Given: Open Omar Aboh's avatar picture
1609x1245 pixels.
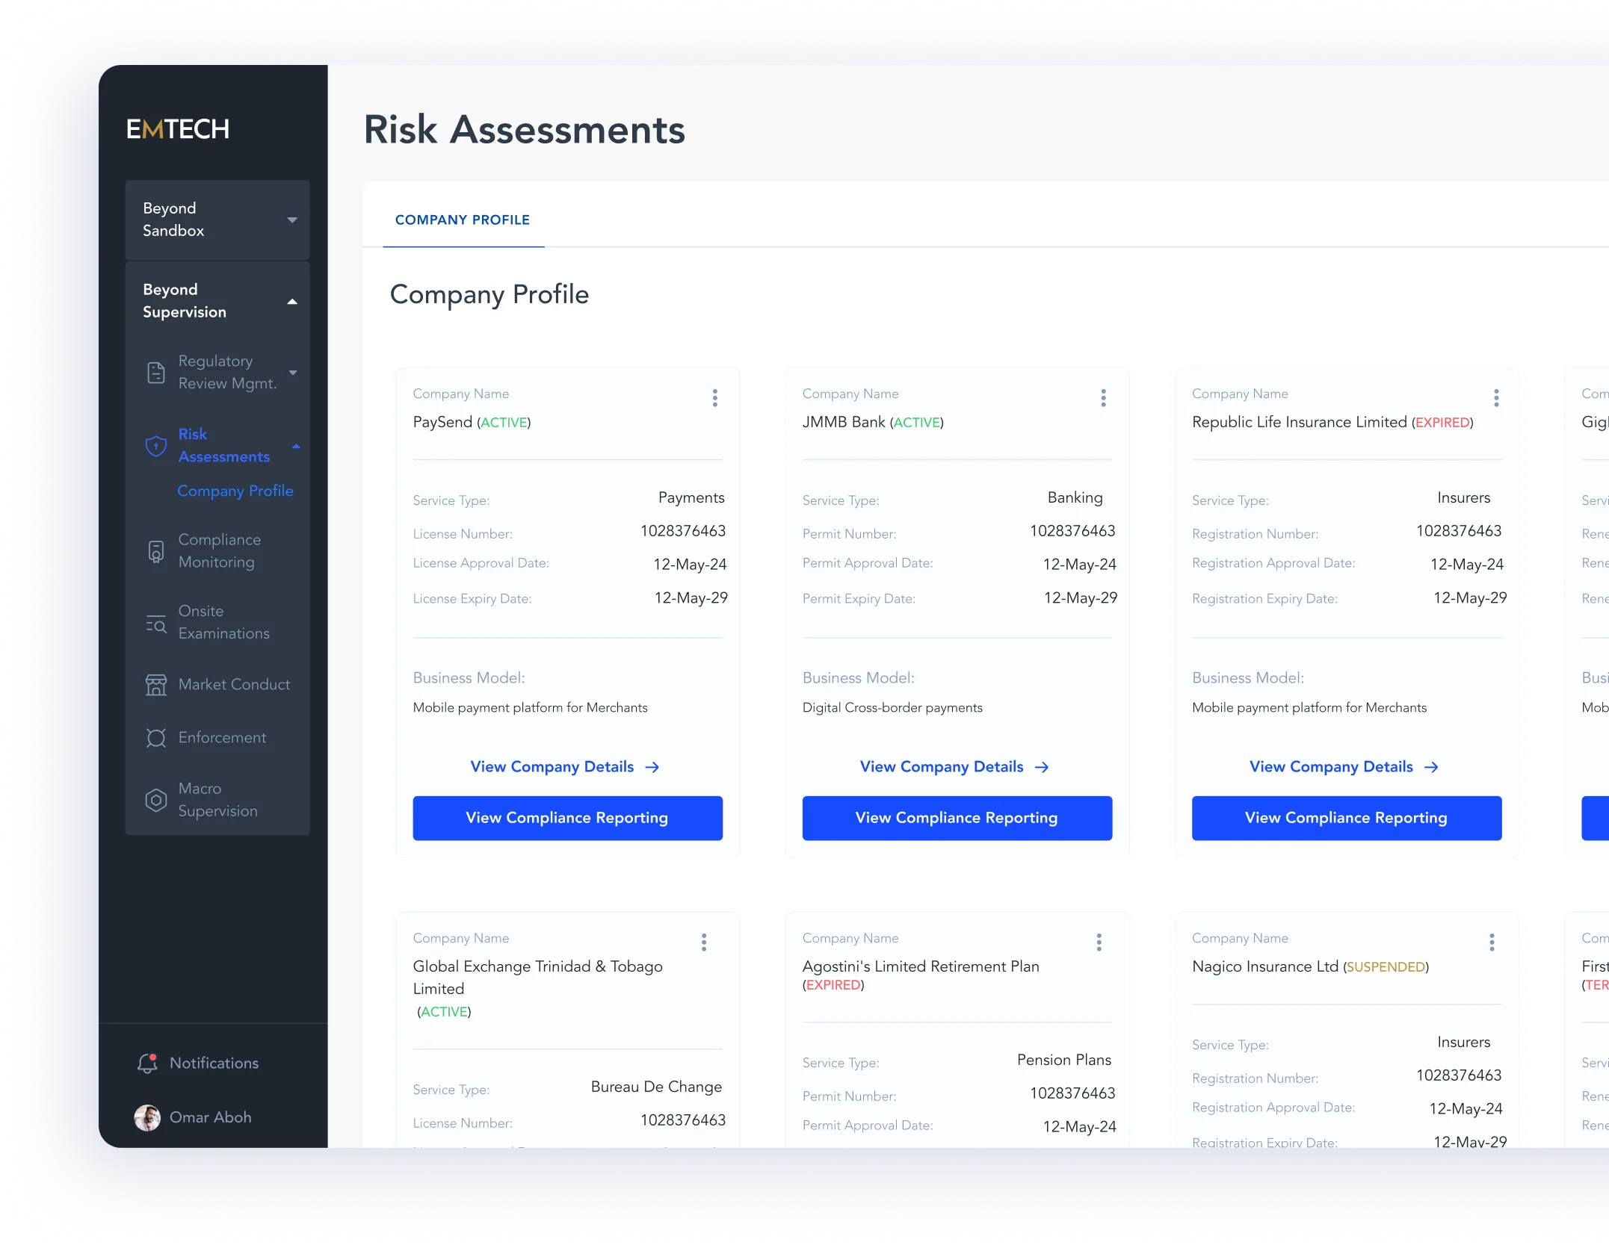Looking at the screenshot, I should 147,1117.
